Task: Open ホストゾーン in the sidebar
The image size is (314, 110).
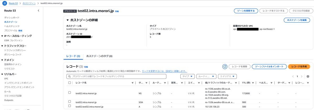Action: [x=10, y=22]
